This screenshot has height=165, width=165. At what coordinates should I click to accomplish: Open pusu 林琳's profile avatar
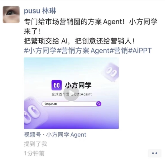pos(11,14)
